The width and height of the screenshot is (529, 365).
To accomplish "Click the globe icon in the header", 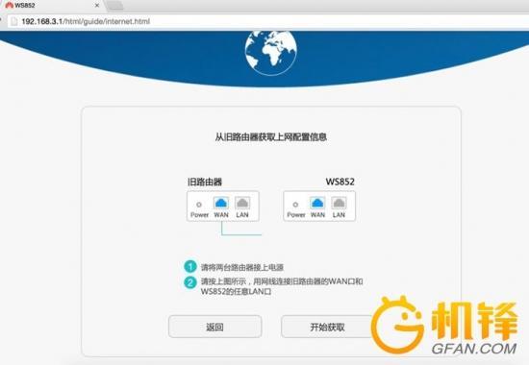I will coord(271,53).
